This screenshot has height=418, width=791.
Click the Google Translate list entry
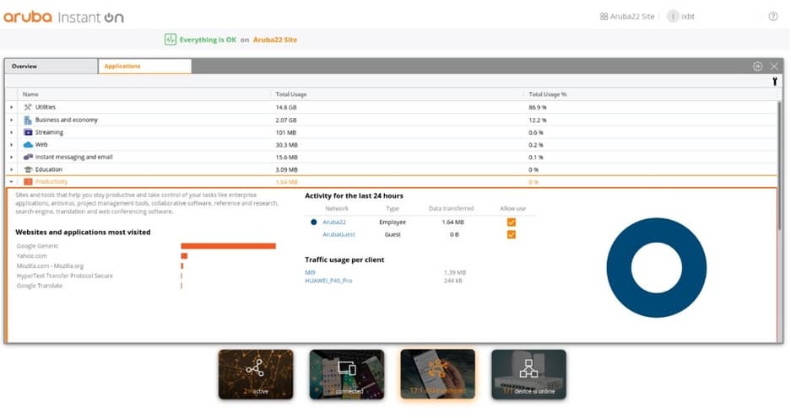point(40,286)
